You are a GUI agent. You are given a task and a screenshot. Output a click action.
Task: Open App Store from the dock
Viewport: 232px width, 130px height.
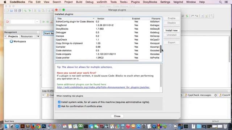138,126
